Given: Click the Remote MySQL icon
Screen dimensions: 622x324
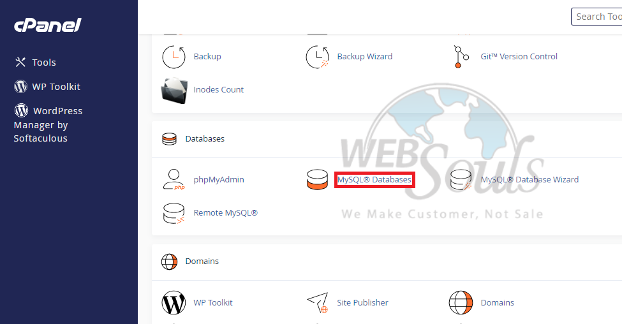Looking at the screenshot, I should point(174,214).
